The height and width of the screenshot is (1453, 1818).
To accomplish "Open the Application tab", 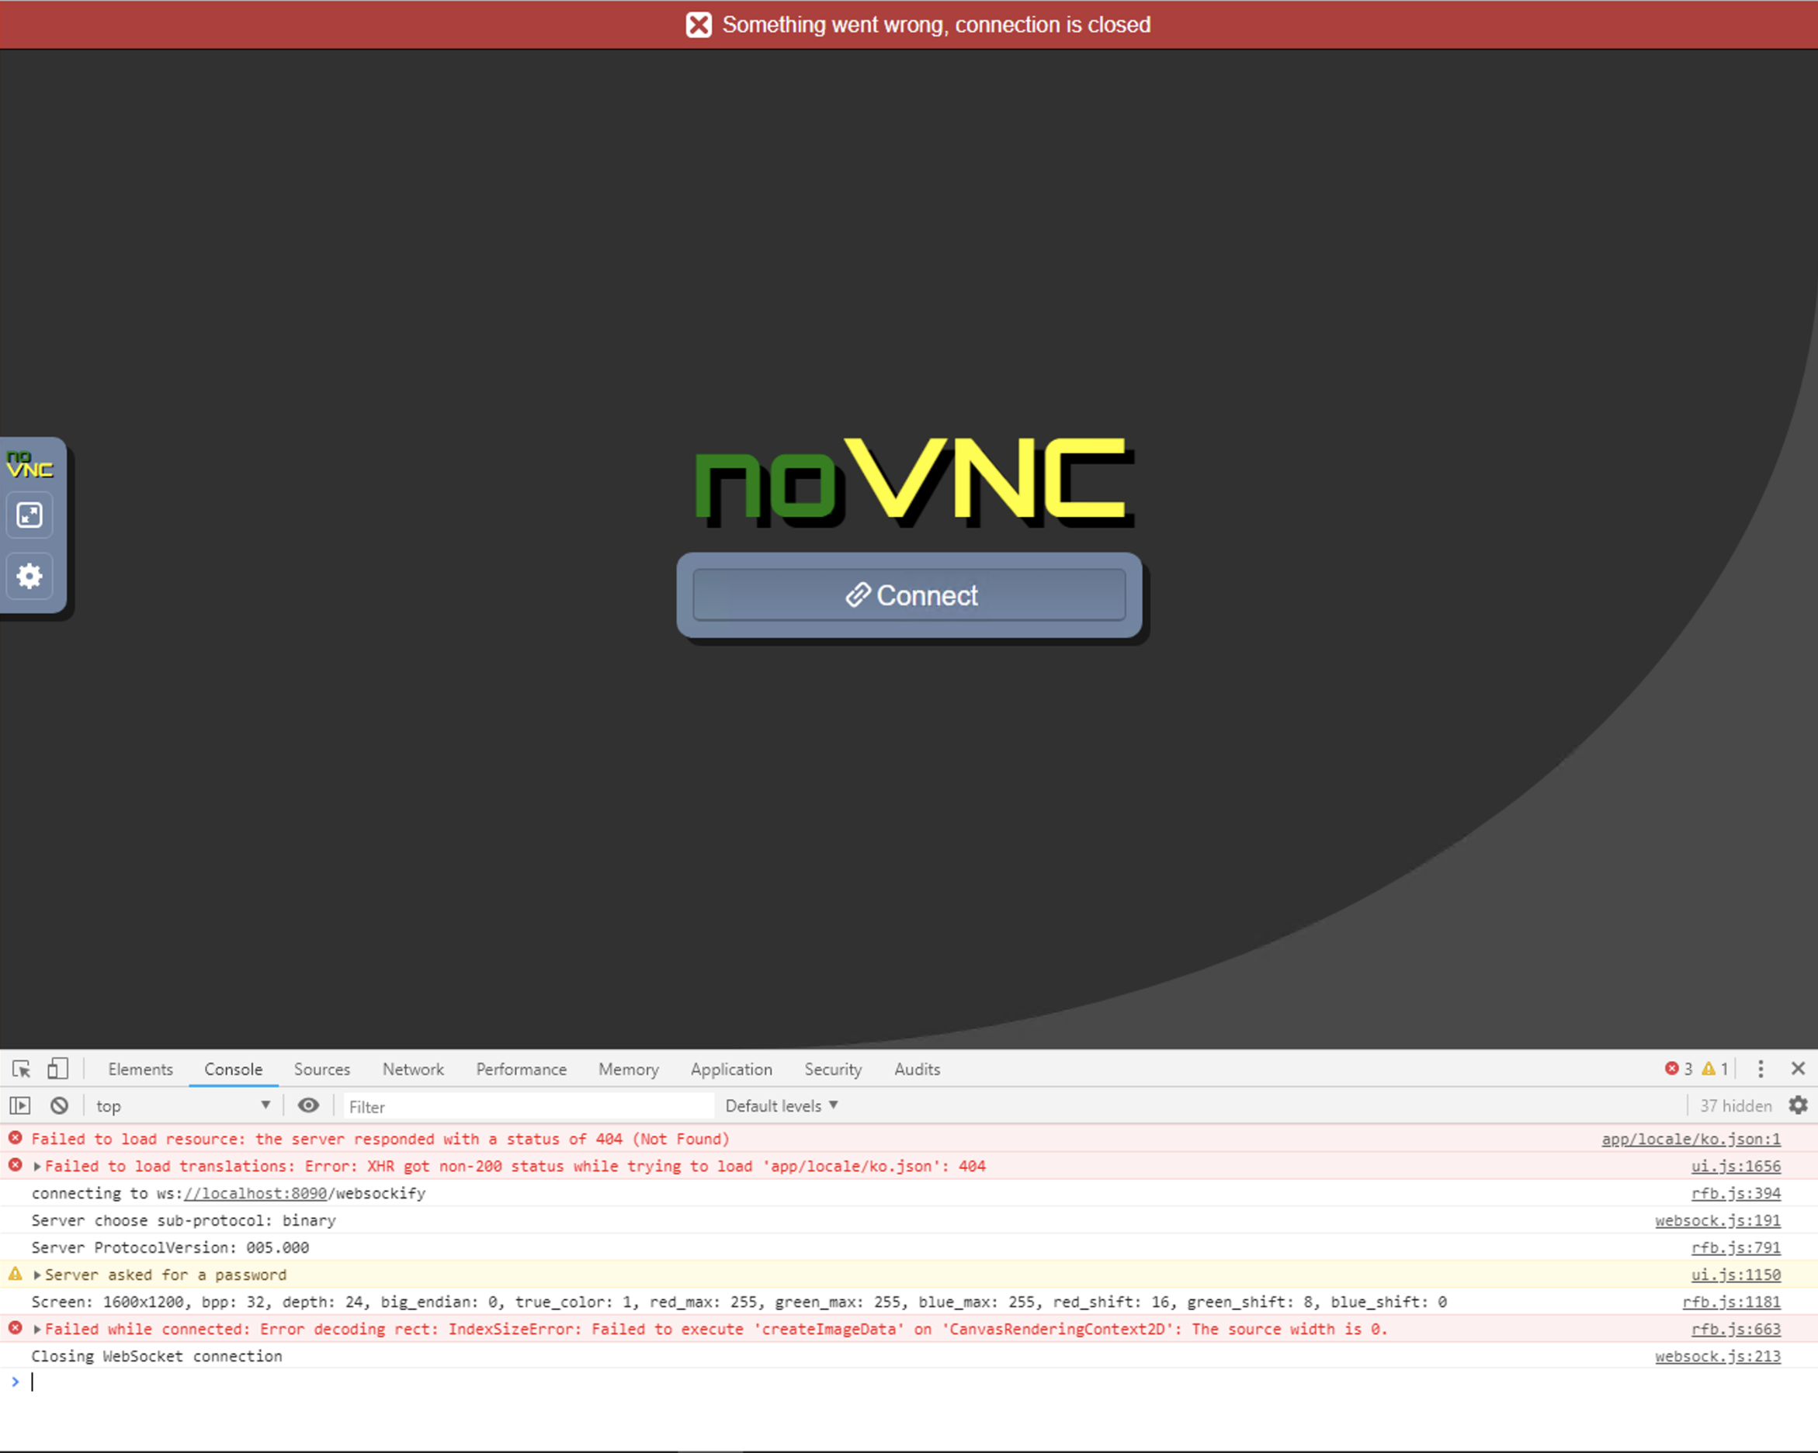I will 731,1069.
